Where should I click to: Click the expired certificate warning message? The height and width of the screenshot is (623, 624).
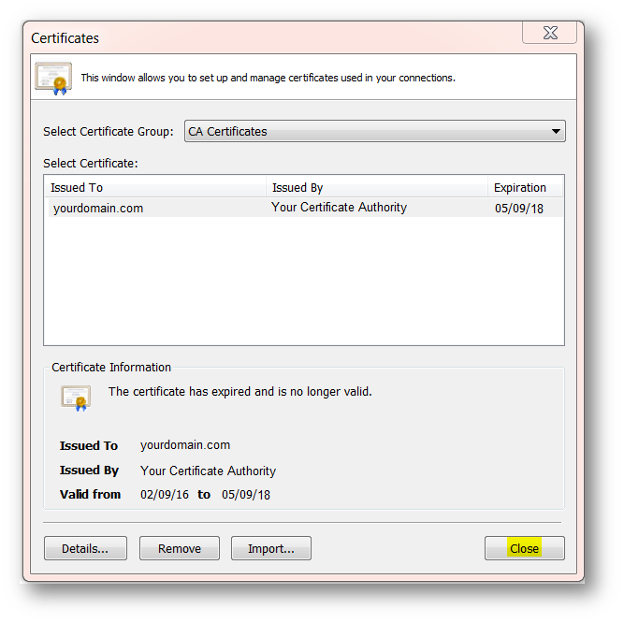tap(240, 392)
